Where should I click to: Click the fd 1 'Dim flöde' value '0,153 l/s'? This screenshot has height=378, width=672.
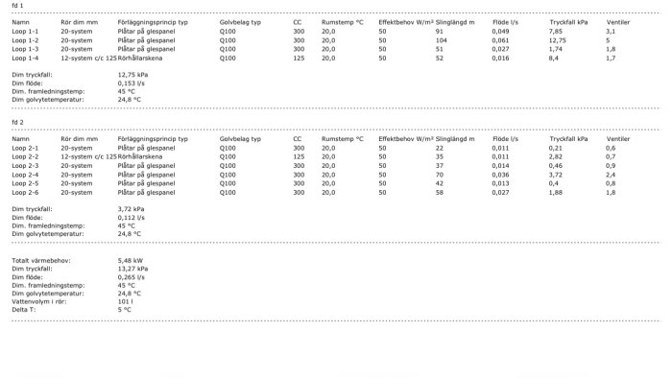[x=132, y=83]
